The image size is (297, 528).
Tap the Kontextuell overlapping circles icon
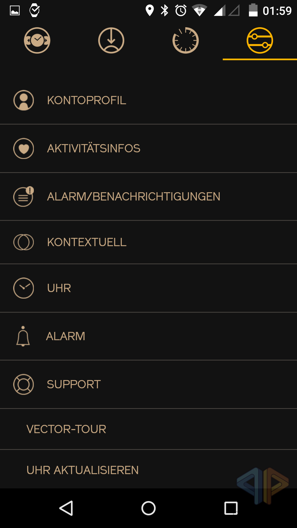click(24, 242)
